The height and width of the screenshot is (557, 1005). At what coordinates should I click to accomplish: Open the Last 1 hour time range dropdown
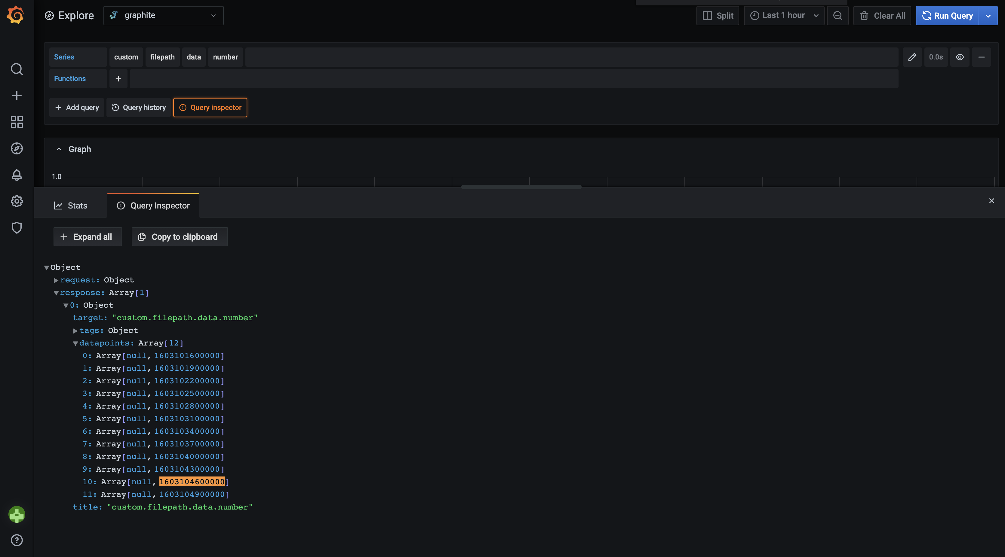(x=783, y=16)
